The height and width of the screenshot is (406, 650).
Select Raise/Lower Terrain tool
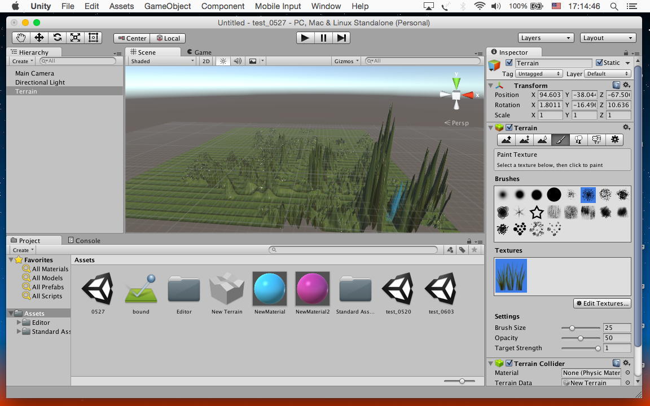(506, 140)
